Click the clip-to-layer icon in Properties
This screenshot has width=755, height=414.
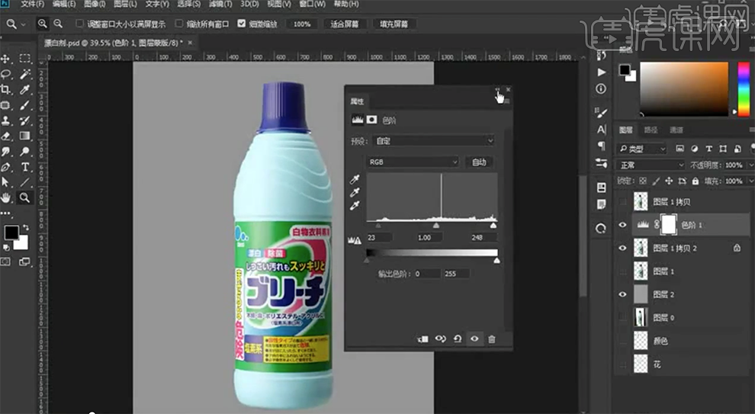tap(423, 339)
